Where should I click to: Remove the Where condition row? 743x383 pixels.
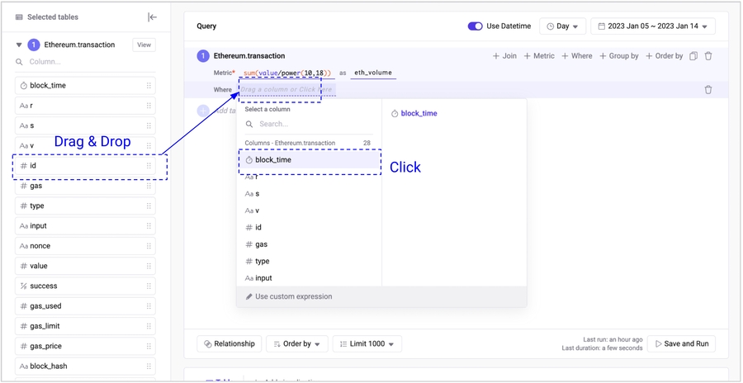tap(708, 90)
